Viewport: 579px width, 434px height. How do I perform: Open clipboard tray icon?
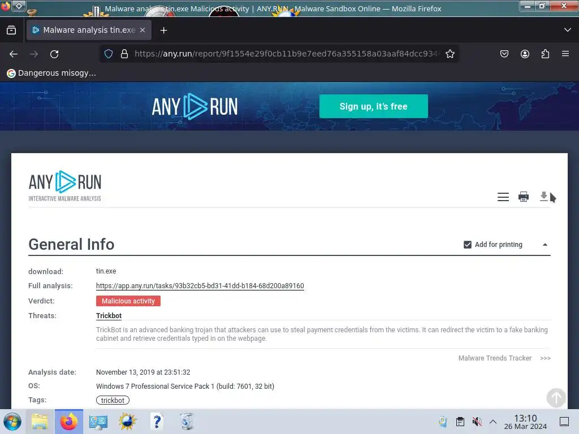[x=460, y=422]
